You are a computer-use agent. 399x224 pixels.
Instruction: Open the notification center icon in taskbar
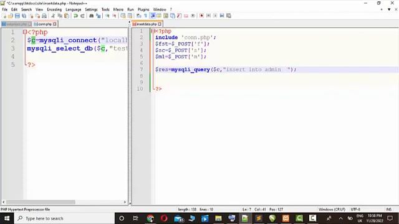(x=390, y=218)
